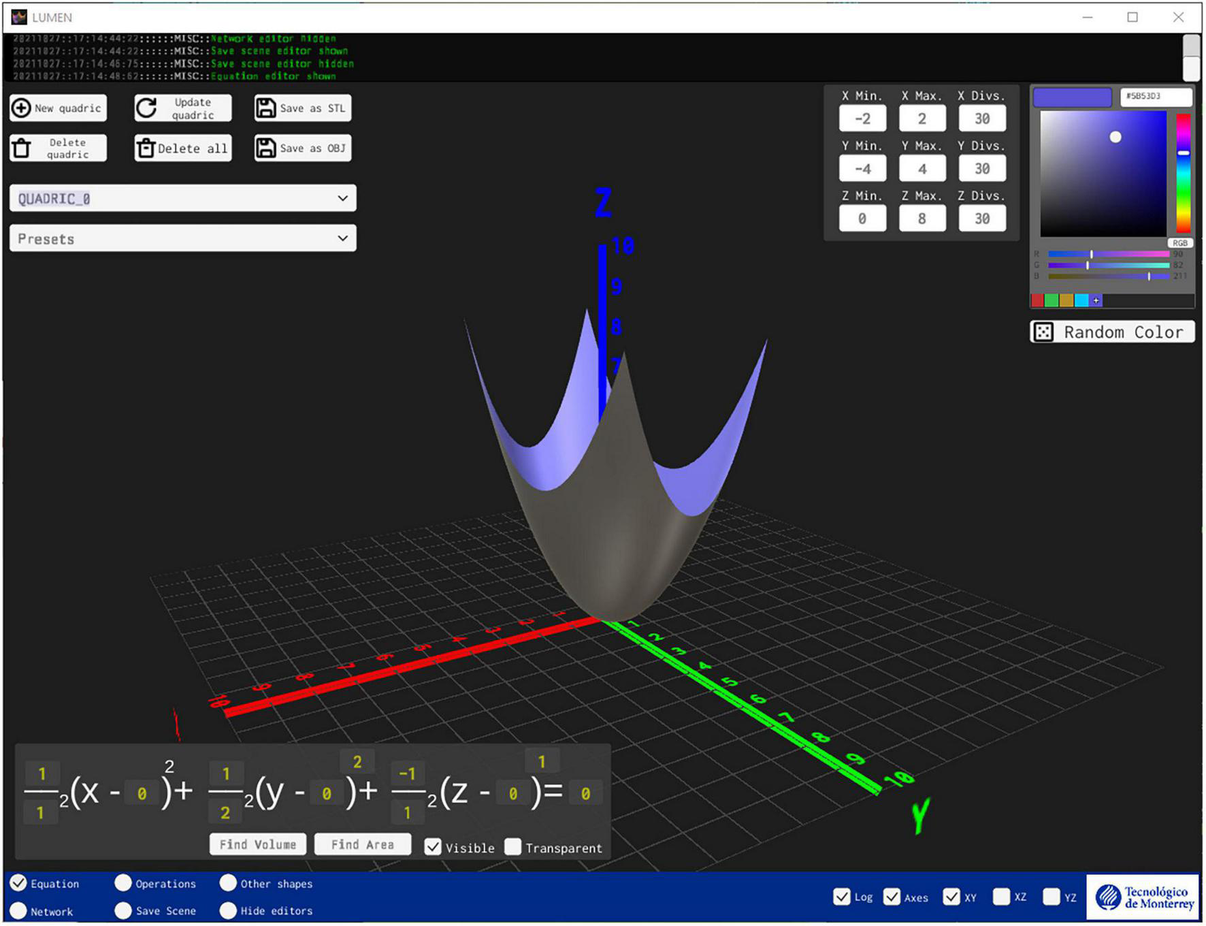Disable the XY grid checkbox
1206x926 pixels.
954,897
